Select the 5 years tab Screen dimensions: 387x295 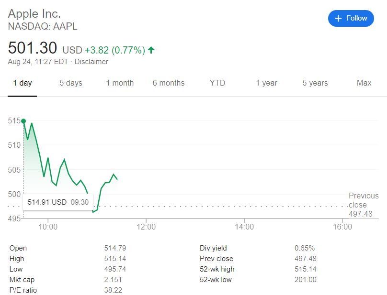(x=315, y=83)
